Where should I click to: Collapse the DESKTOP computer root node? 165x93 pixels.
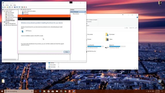tap(20, 10)
